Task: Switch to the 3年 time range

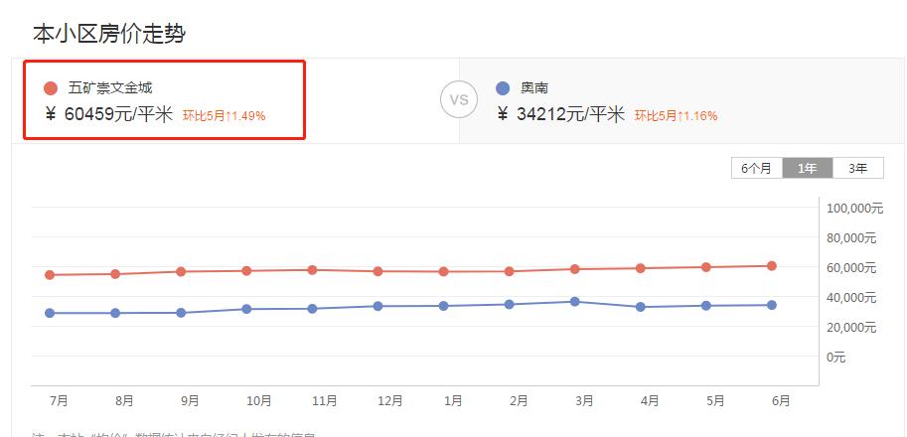Action: (857, 168)
